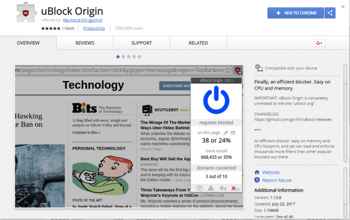Open the uBlock request logger icon
This screenshot has height=220, width=350.
click(x=233, y=133)
